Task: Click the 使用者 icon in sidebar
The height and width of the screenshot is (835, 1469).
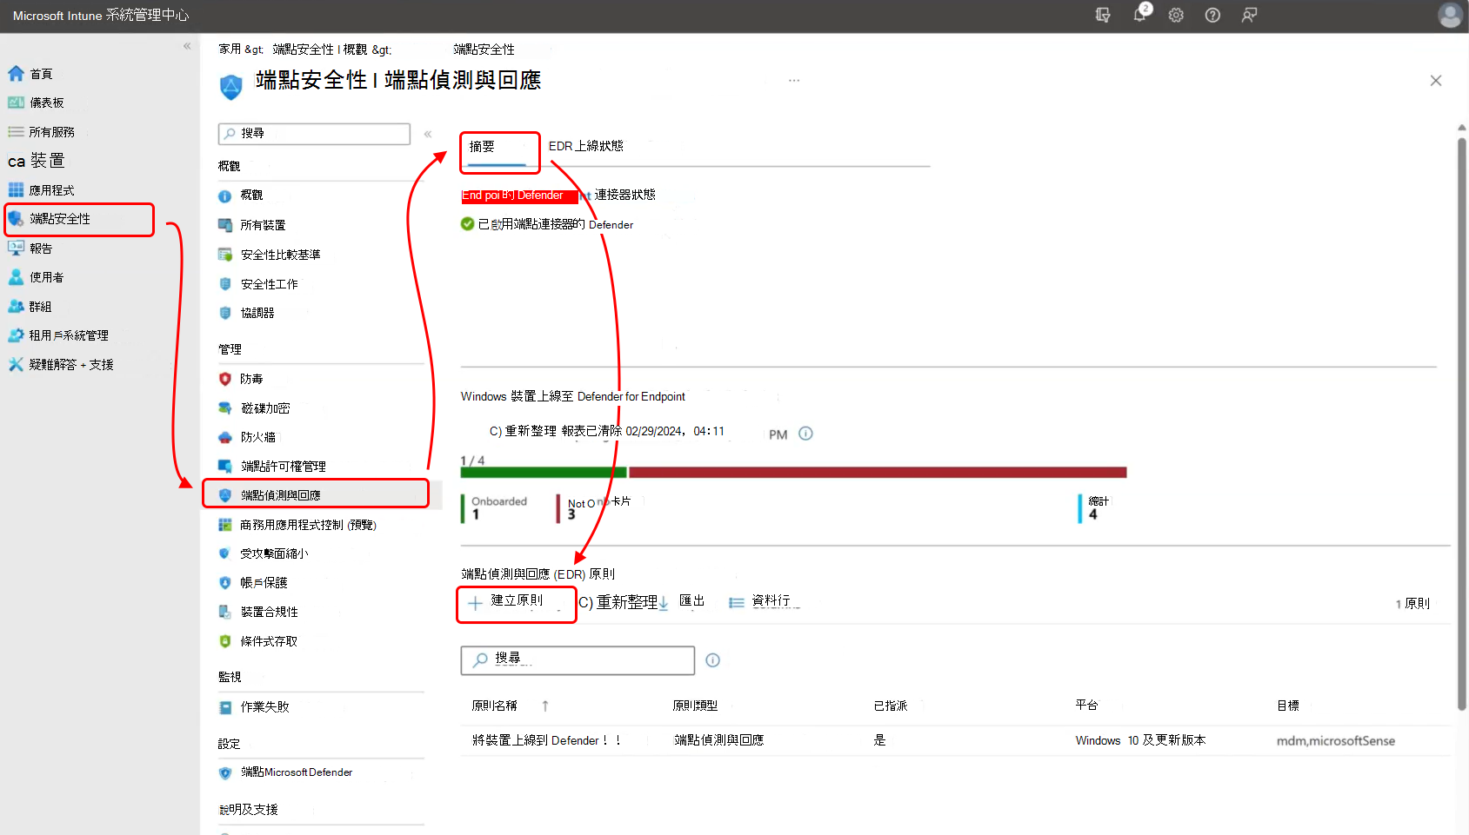Action: pyautogui.click(x=16, y=277)
